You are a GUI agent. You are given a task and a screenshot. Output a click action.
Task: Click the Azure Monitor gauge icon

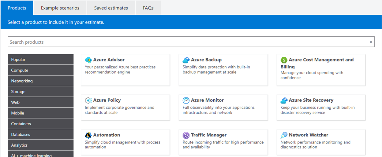pos(186,100)
